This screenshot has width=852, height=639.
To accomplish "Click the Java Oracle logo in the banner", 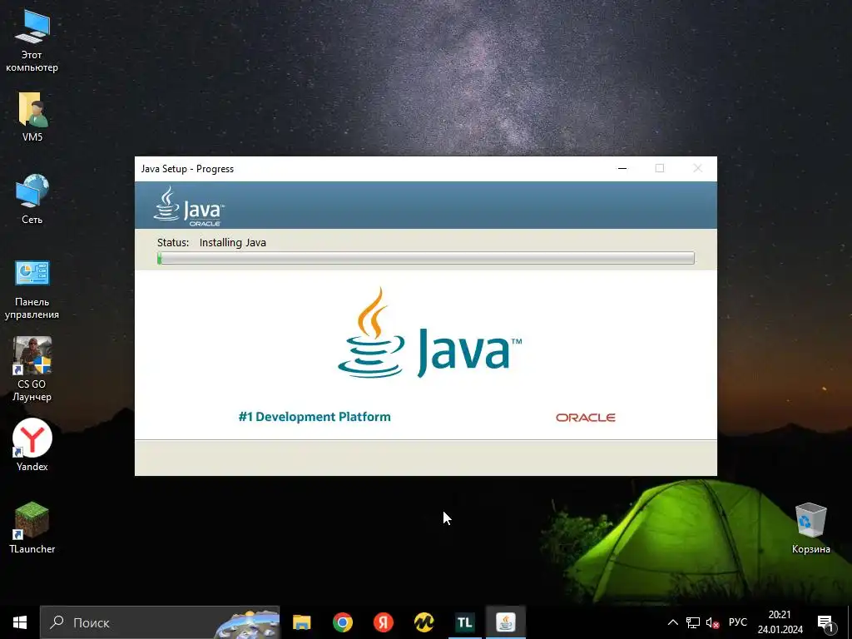I will [189, 206].
